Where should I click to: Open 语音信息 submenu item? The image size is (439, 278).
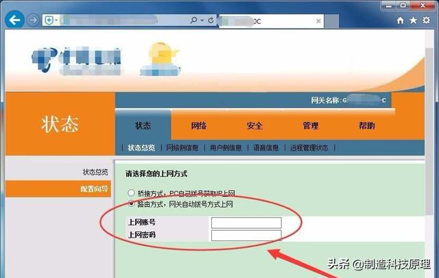coord(265,148)
